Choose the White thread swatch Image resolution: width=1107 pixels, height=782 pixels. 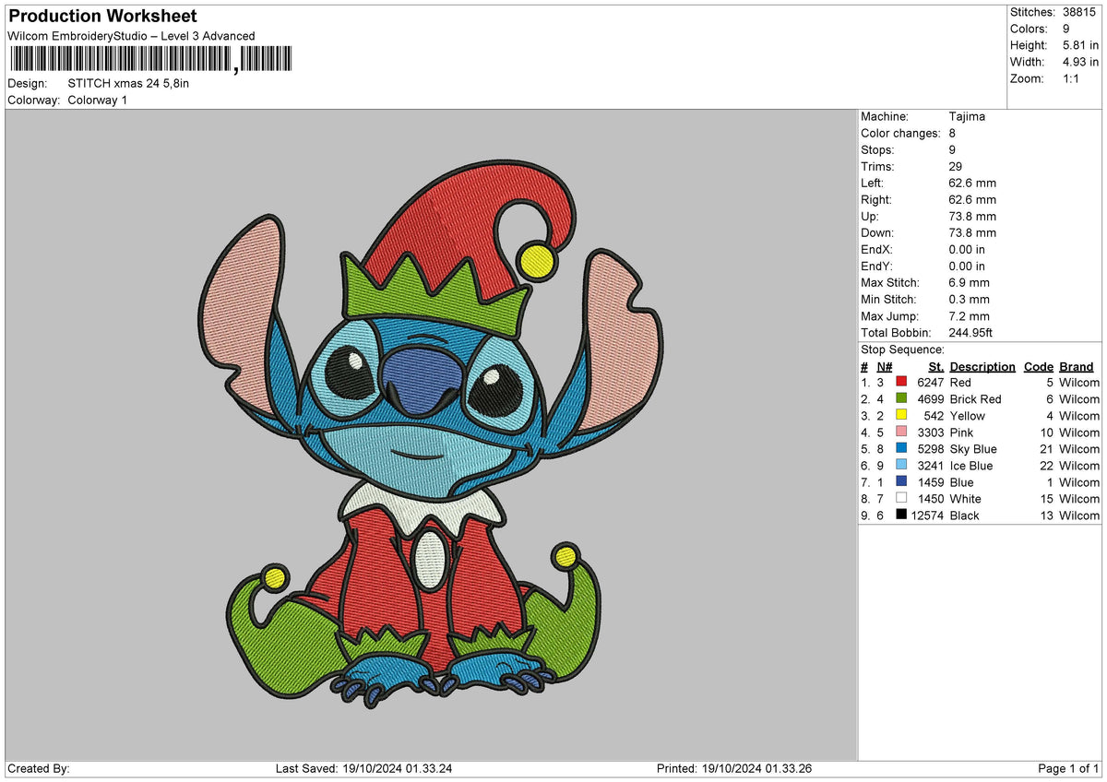[x=901, y=498]
